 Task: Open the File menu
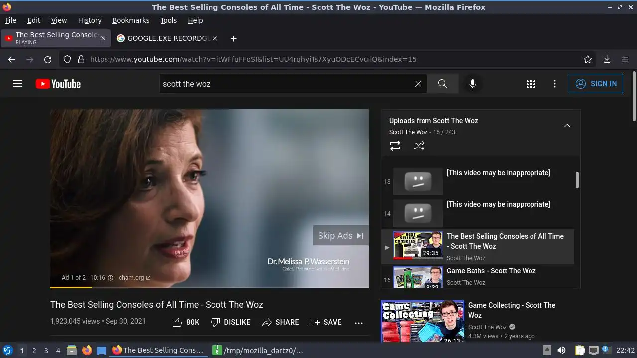(x=10, y=20)
